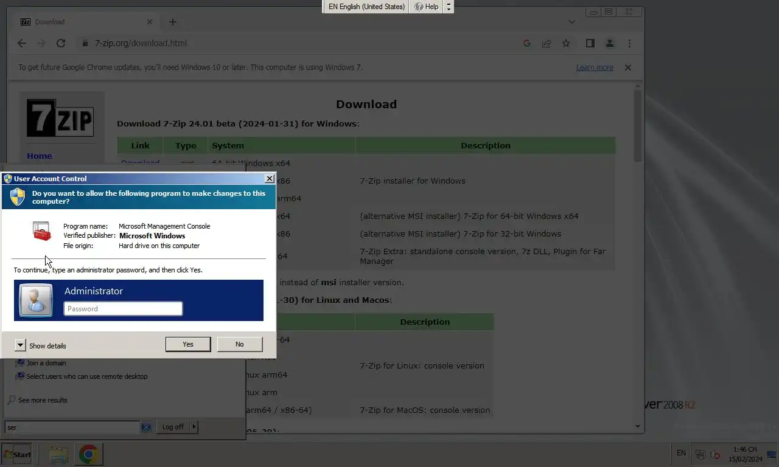This screenshot has height=467, width=779.
Task: Open EN English (United States) language bar
Action: [366, 7]
